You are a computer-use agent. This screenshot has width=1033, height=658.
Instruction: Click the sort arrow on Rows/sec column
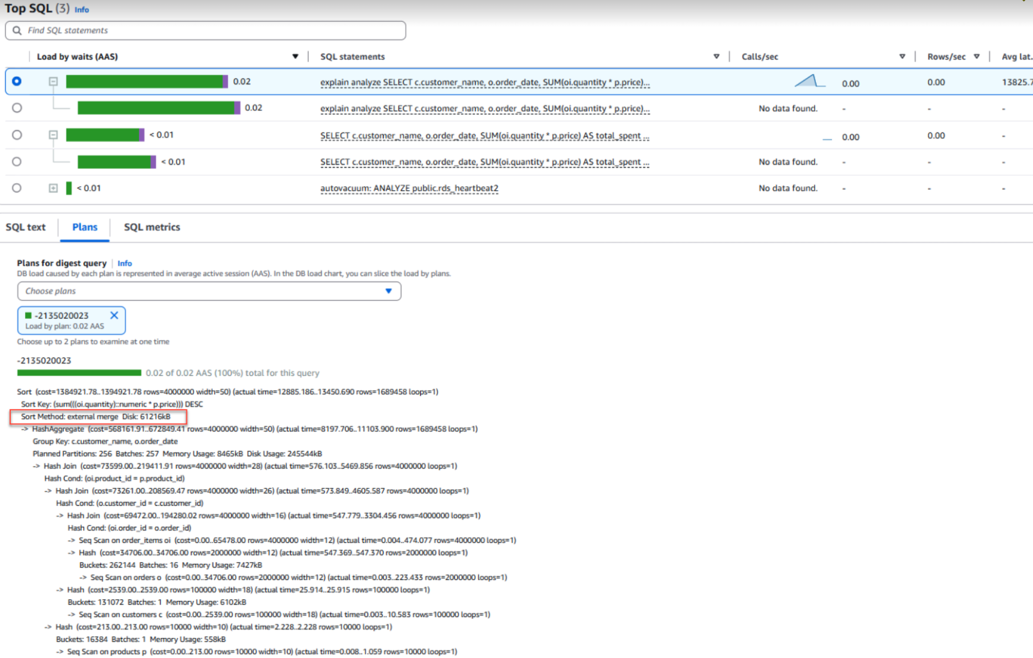click(976, 56)
